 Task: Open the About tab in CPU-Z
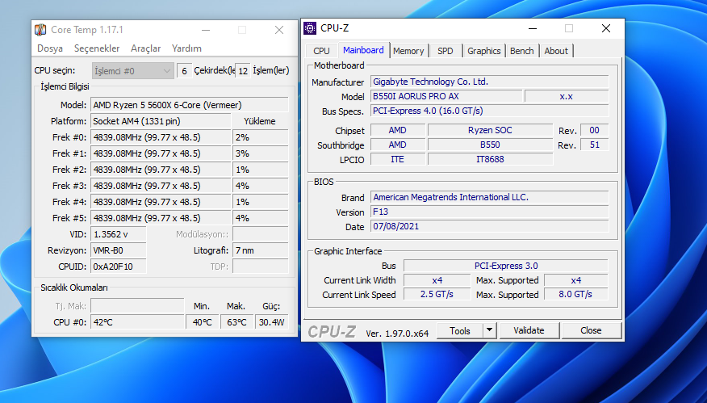[x=556, y=51]
